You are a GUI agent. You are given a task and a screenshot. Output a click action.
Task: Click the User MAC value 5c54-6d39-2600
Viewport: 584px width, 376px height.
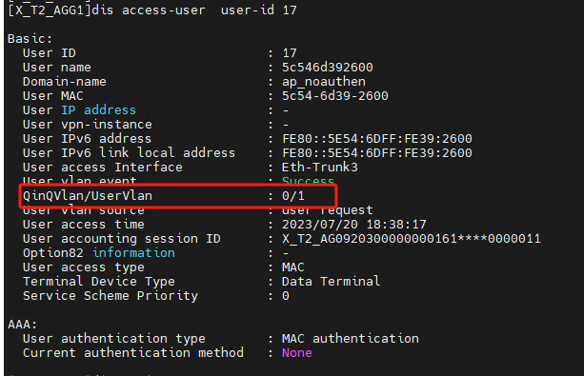[334, 96]
